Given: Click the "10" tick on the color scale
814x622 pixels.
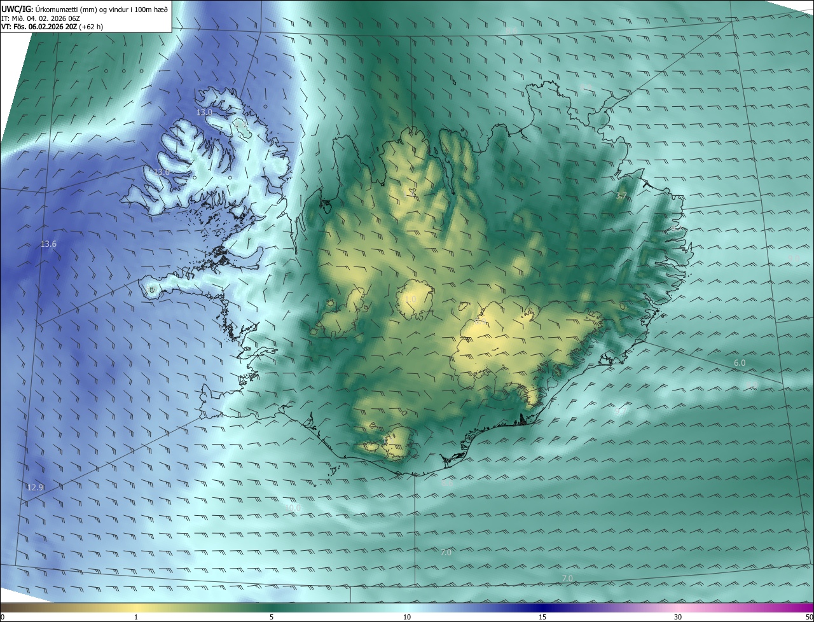Looking at the screenshot, I should click(407, 618).
